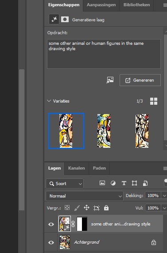
Task: Click the Opdracht prompt text field
Action: click(104, 54)
